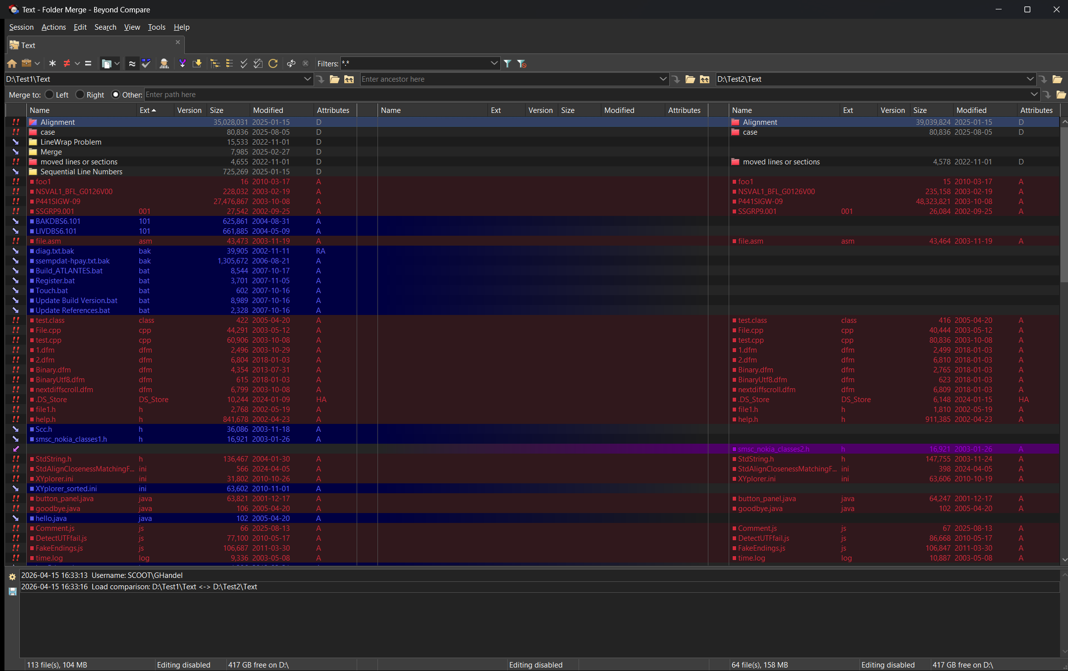Sort left pane by Size column
Viewport: 1068px width, 671px height.
(228, 110)
